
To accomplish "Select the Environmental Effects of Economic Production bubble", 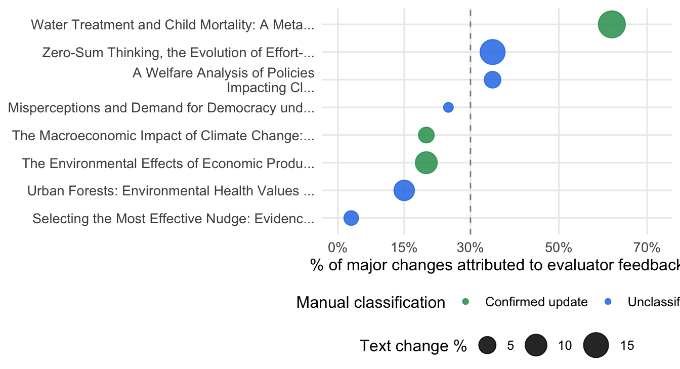I will tap(426, 162).
